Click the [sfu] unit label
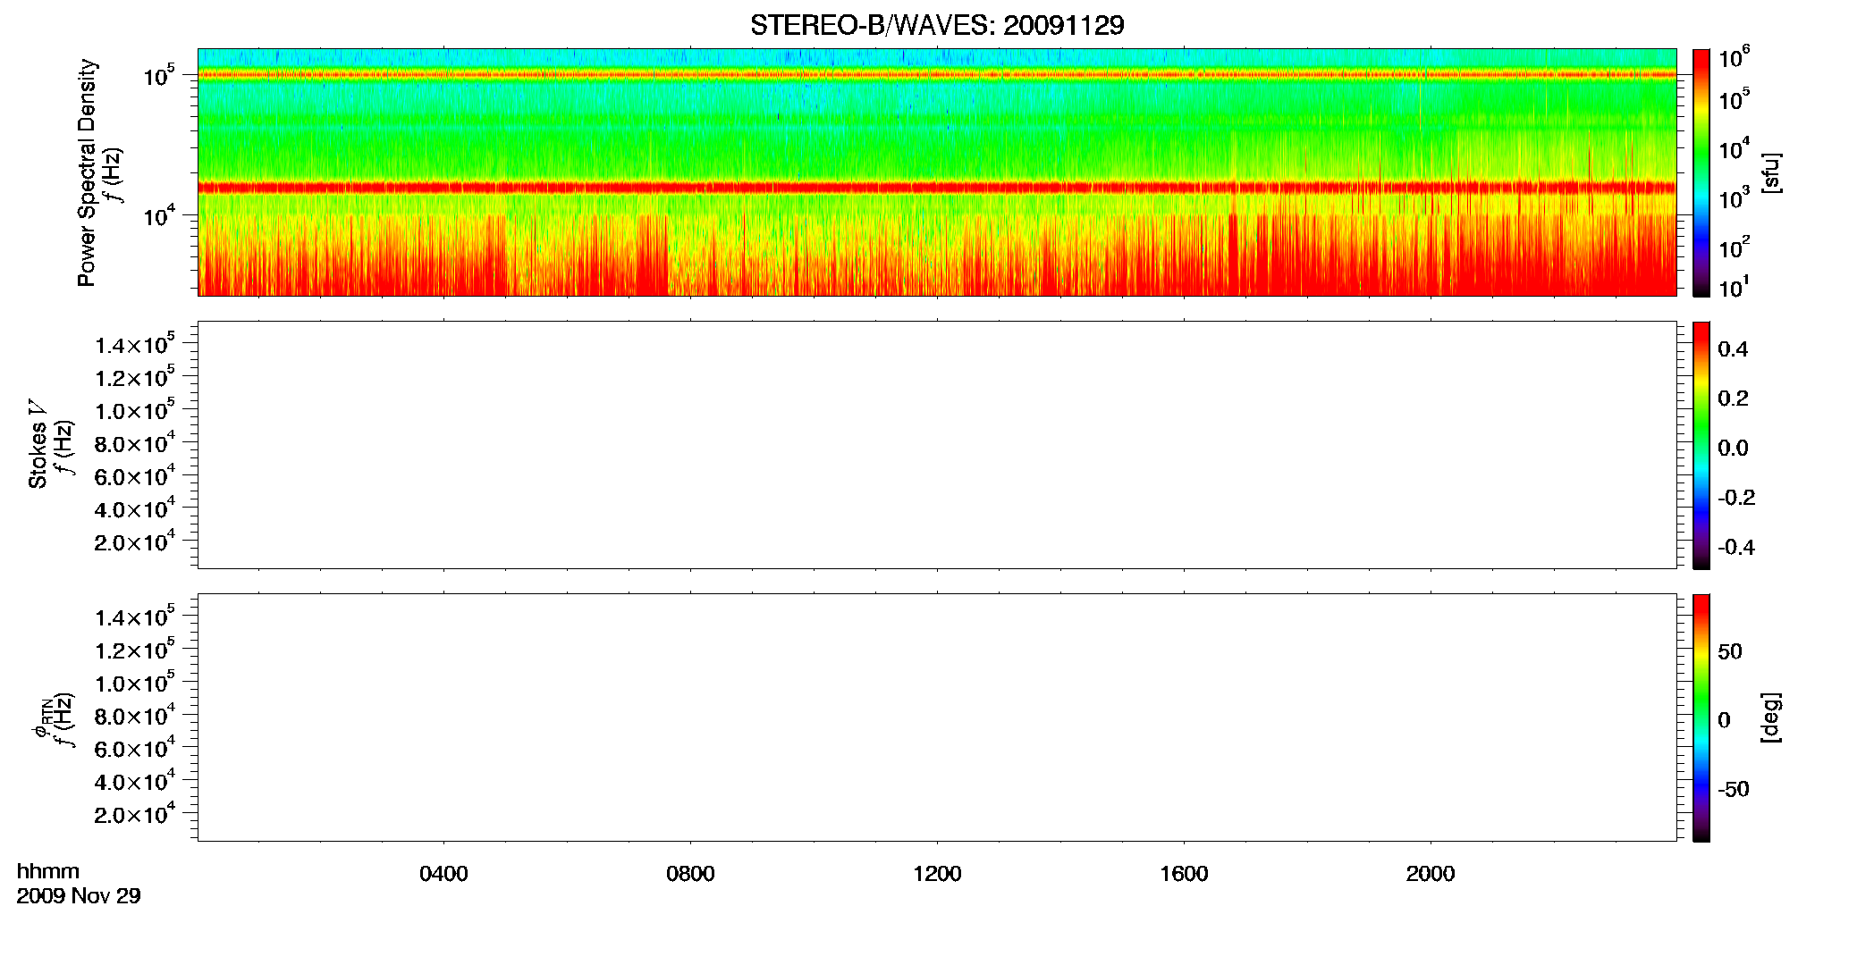1874x965 pixels. tap(1770, 172)
